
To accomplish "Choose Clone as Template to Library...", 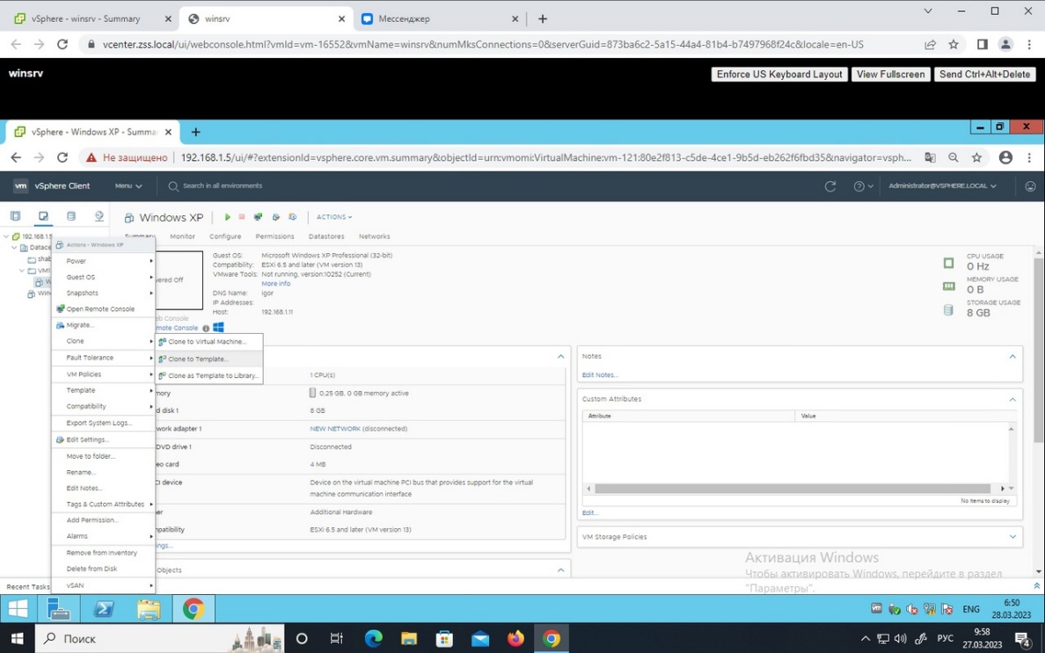I will tap(209, 375).
